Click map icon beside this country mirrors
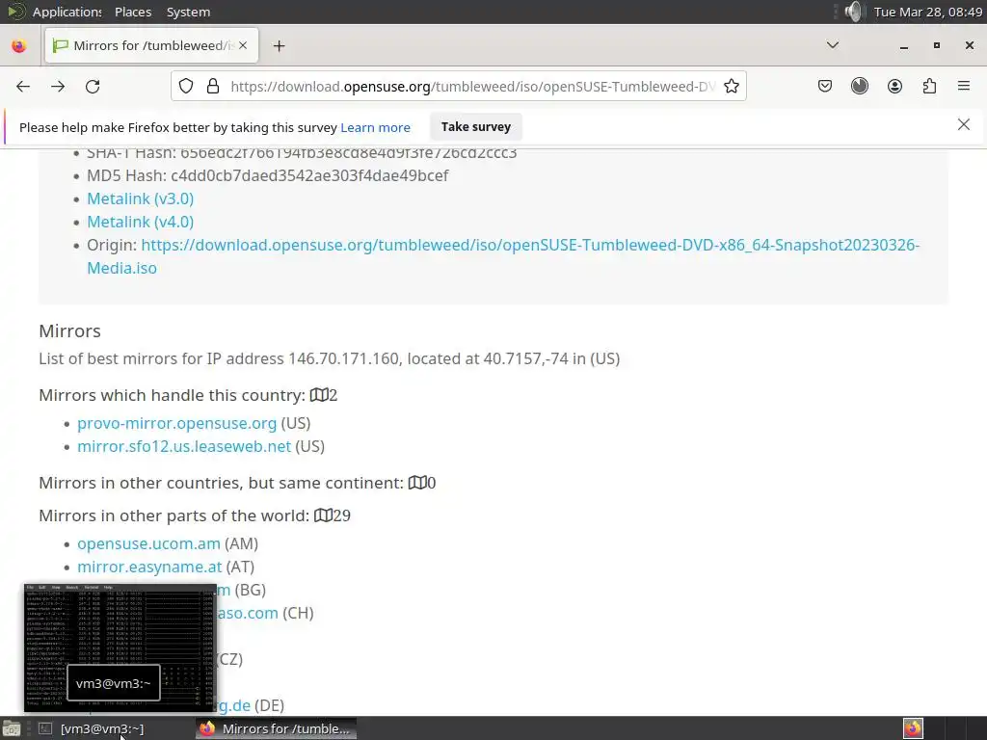987x740 pixels. tap(318, 395)
